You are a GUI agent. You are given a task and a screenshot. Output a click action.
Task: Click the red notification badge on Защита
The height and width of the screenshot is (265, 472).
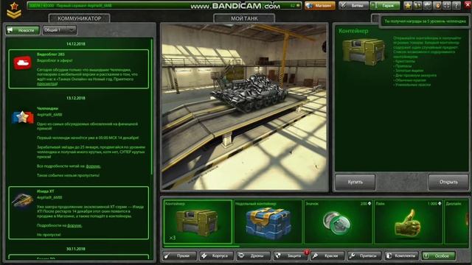(307, 252)
